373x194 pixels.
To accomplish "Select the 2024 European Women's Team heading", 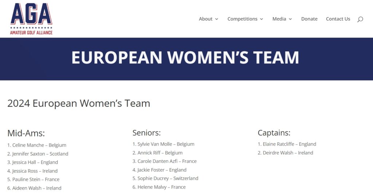I will click(79, 103).
